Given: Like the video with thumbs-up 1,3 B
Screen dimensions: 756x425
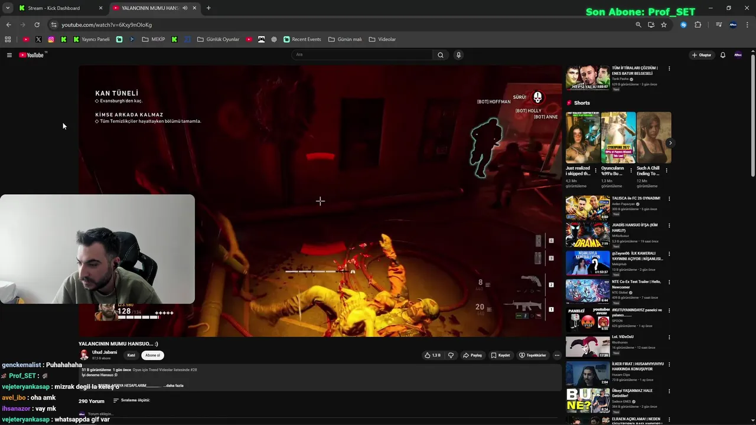Looking at the screenshot, I should point(432,355).
